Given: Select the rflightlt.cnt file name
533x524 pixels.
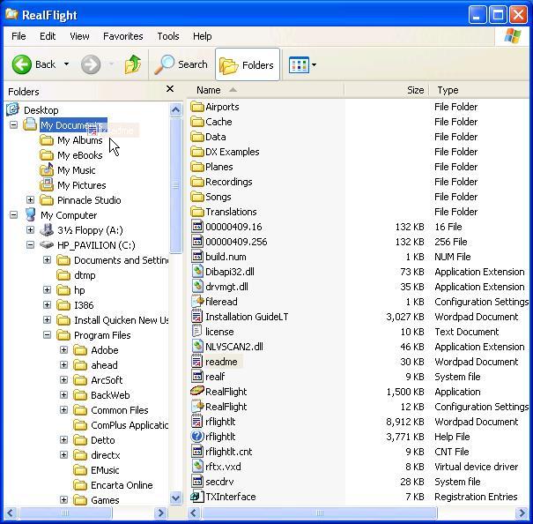Looking at the screenshot, I should [229, 452].
